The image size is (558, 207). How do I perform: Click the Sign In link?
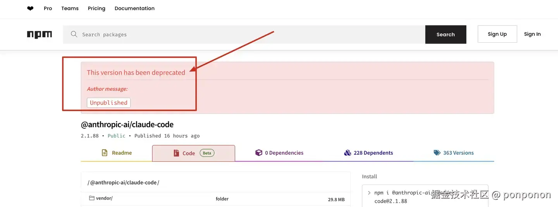pos(532,34)
